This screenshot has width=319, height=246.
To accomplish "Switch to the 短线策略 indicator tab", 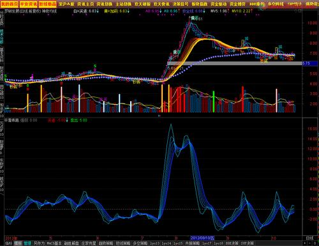I will [123, 243].
